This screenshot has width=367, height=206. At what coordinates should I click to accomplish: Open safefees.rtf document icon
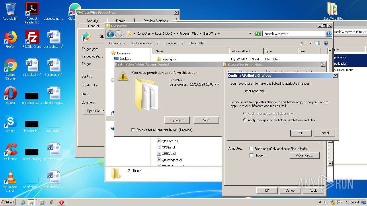coord(53,68)
